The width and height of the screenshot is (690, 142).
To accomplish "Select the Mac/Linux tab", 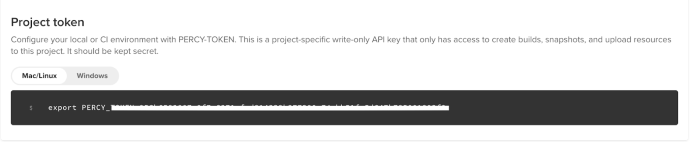I will pyautogui.click(x=39, y=76).
